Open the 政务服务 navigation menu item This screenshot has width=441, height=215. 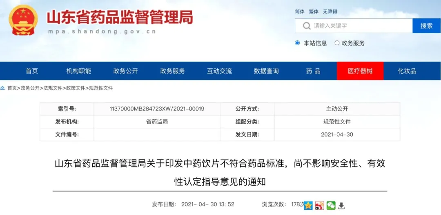click(x=173, y=71)
